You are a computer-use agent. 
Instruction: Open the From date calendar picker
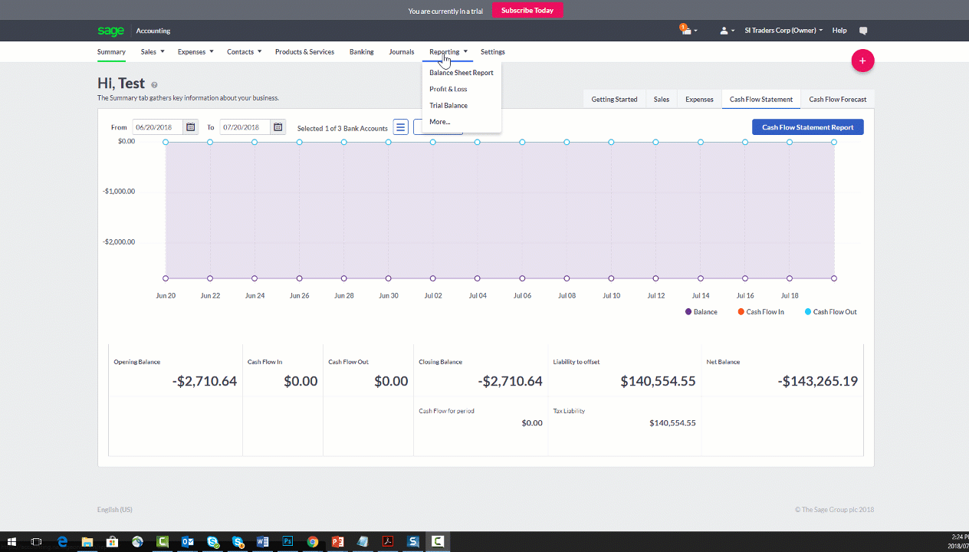191,127
